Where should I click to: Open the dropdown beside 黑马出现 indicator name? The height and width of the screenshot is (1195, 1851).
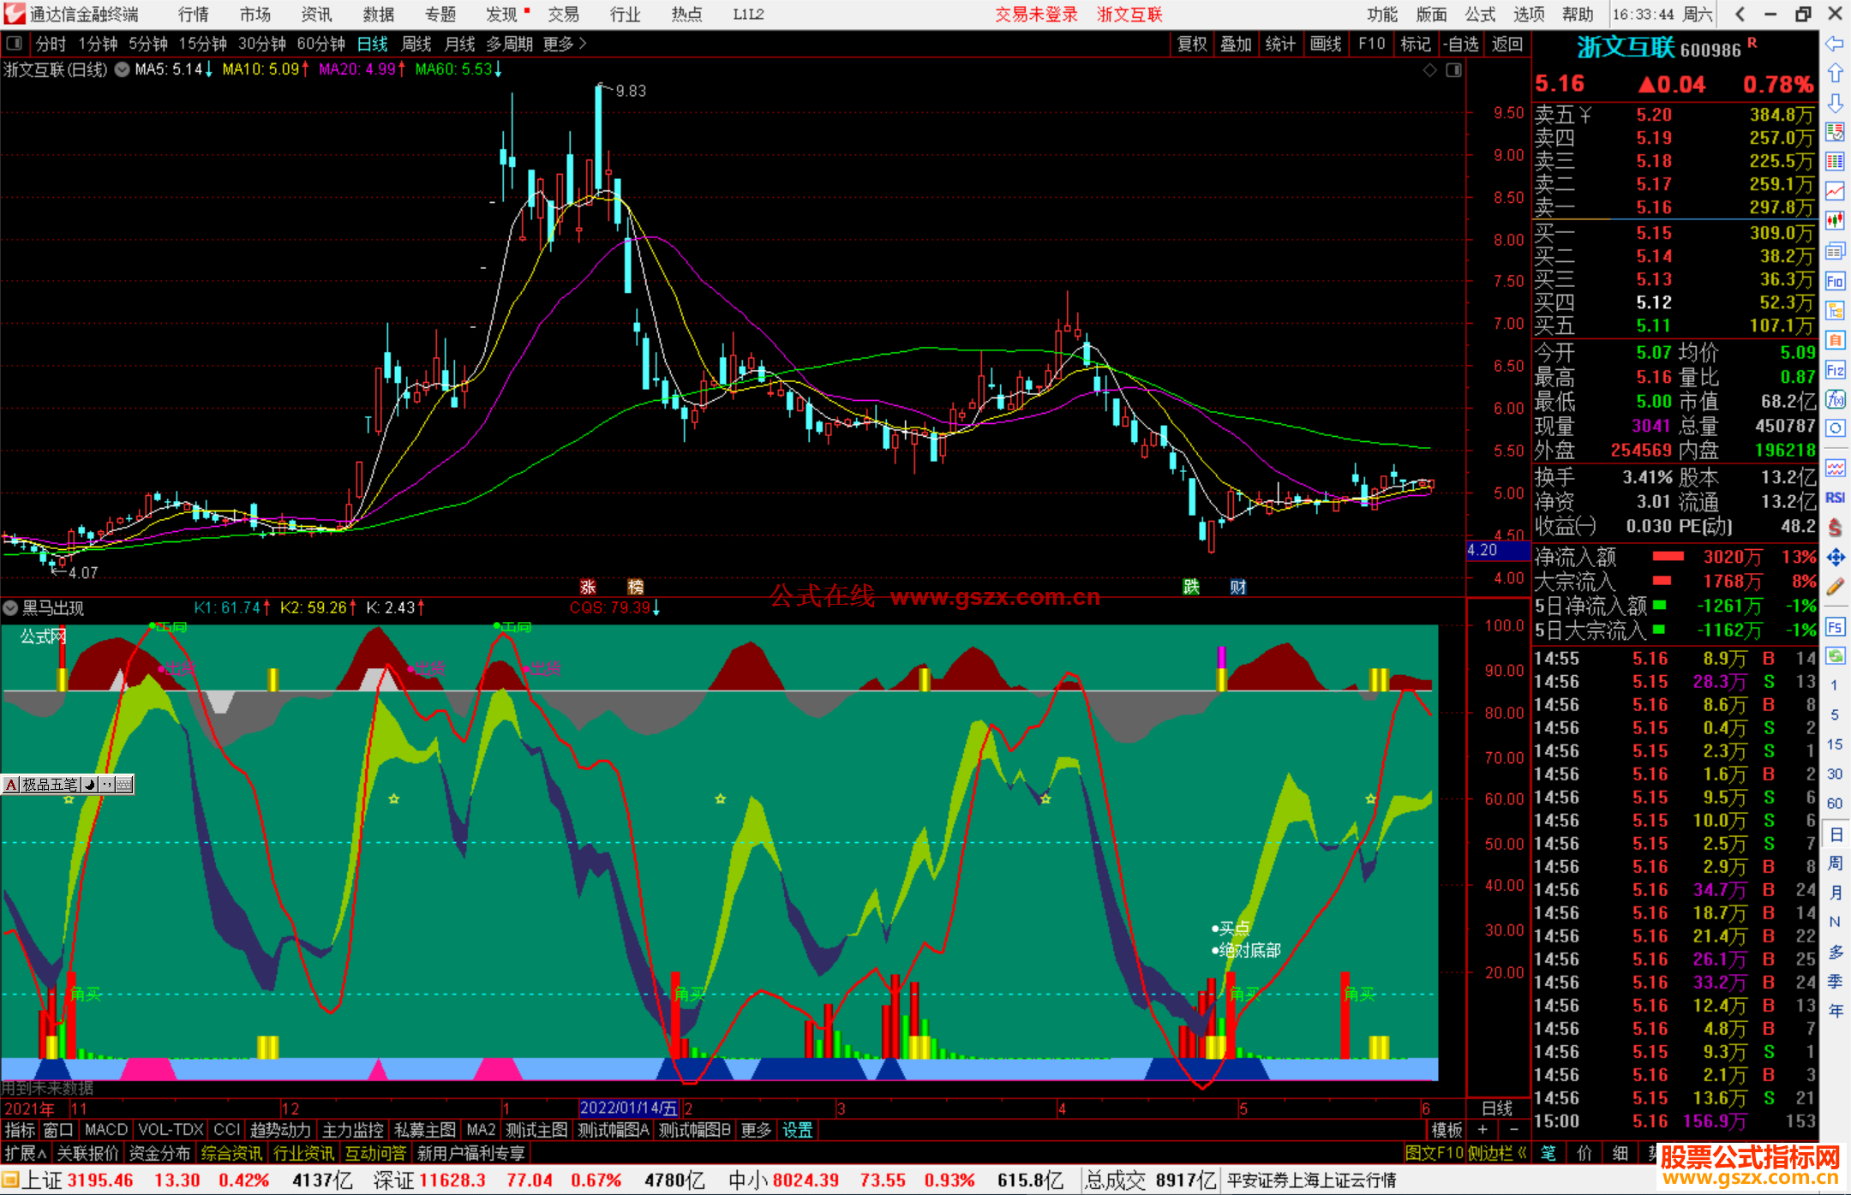10,608
